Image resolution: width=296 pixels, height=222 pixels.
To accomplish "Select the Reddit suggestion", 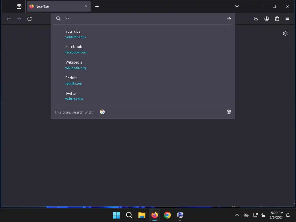I will pos(143,81).
